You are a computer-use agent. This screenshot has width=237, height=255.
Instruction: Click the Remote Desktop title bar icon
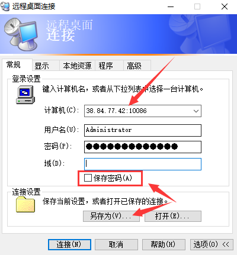(5, 7)
